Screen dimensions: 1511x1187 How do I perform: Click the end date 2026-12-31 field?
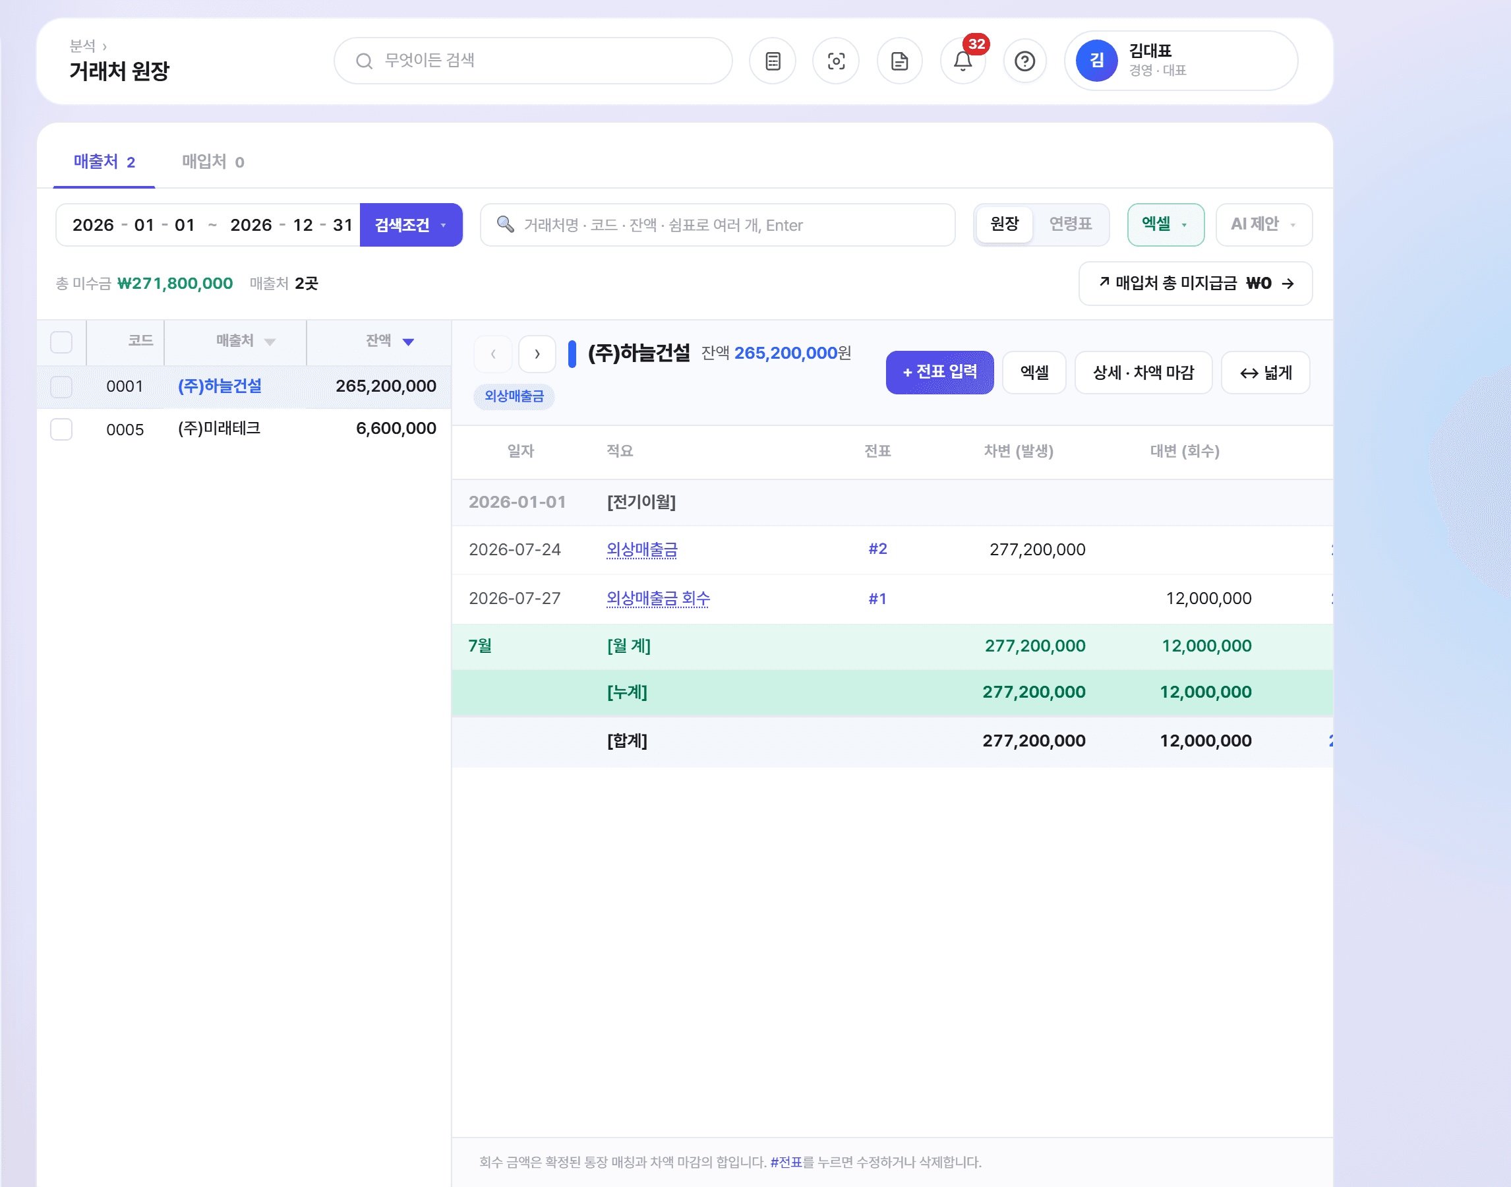pyautogui.click(x=291, y=225)
